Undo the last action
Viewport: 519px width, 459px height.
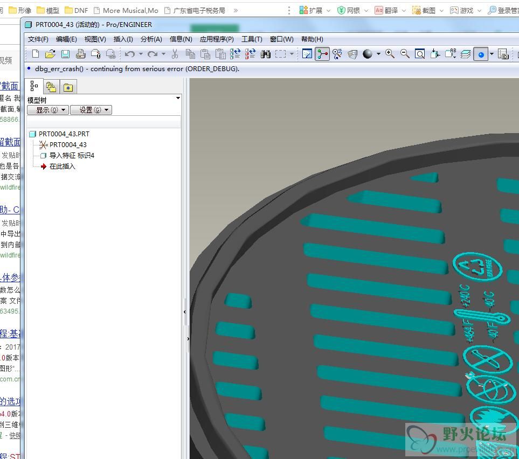[130, 54]
